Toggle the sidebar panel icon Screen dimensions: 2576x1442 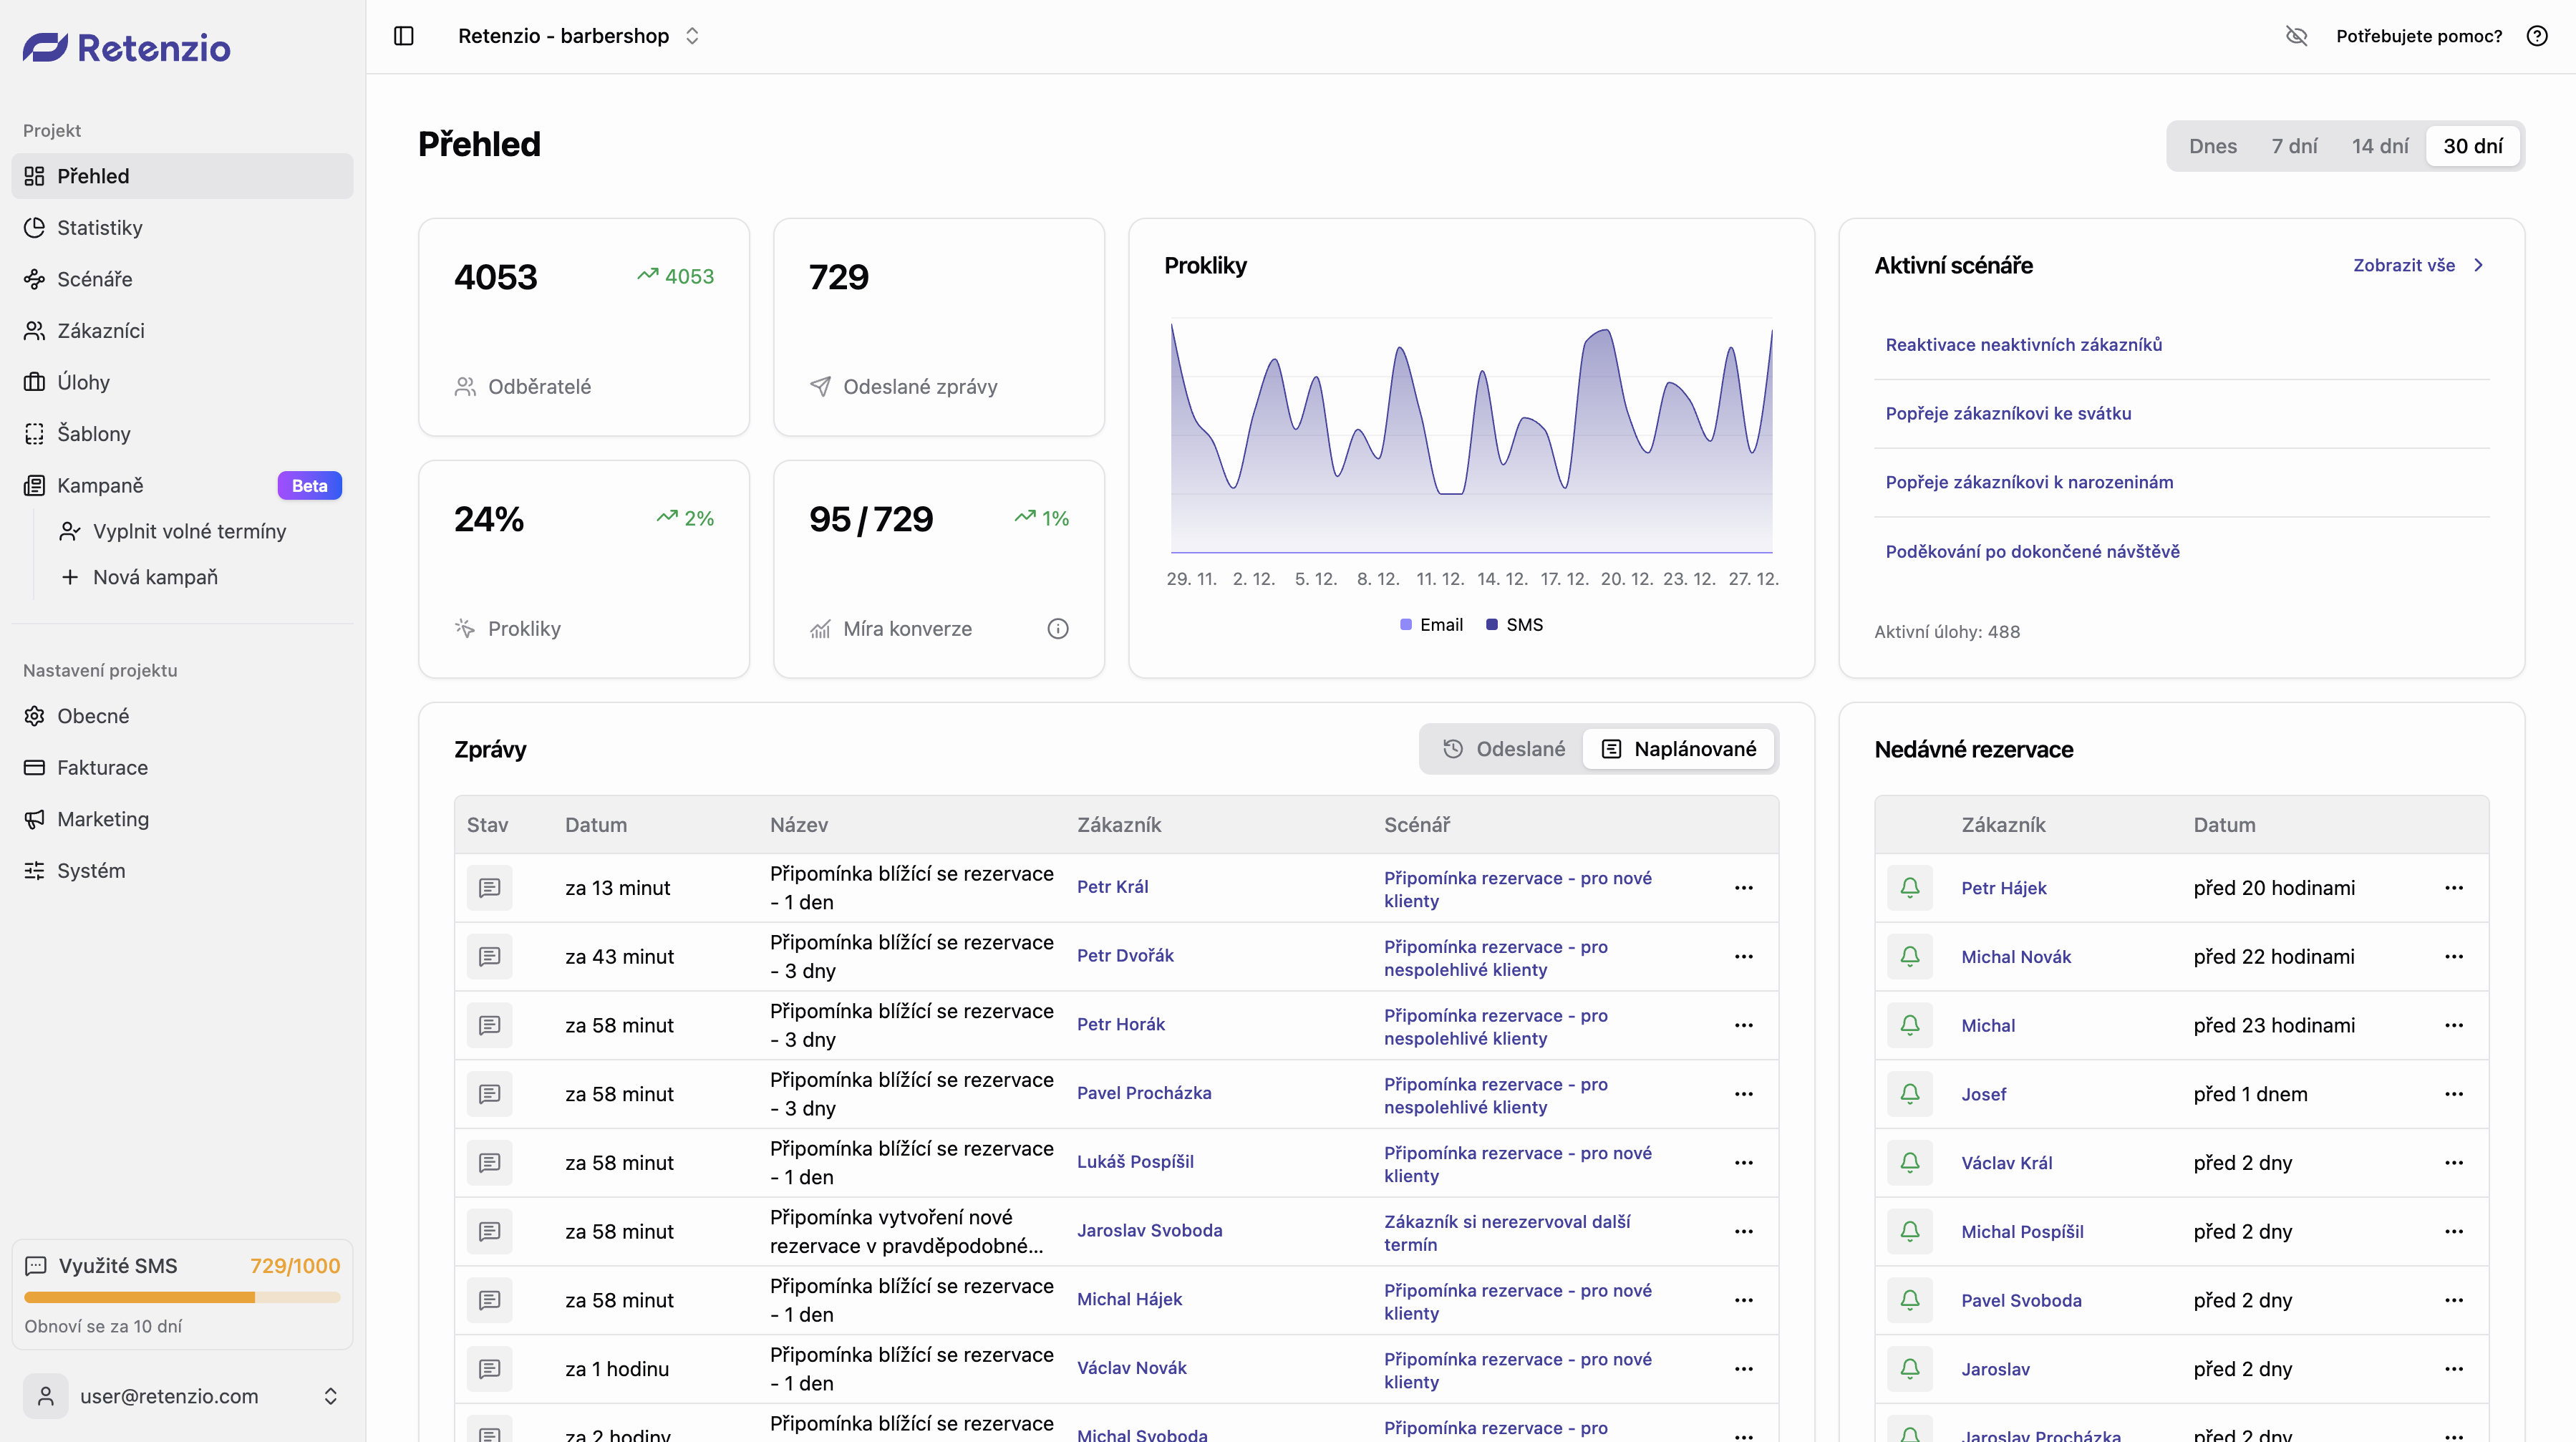(x=404, y=36)
